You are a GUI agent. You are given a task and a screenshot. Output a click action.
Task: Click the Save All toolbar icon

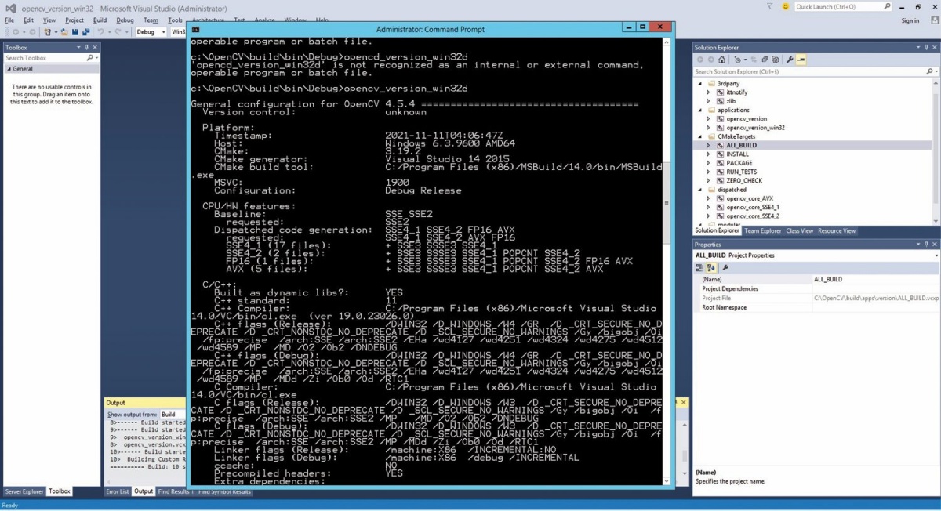click(85, 32)
